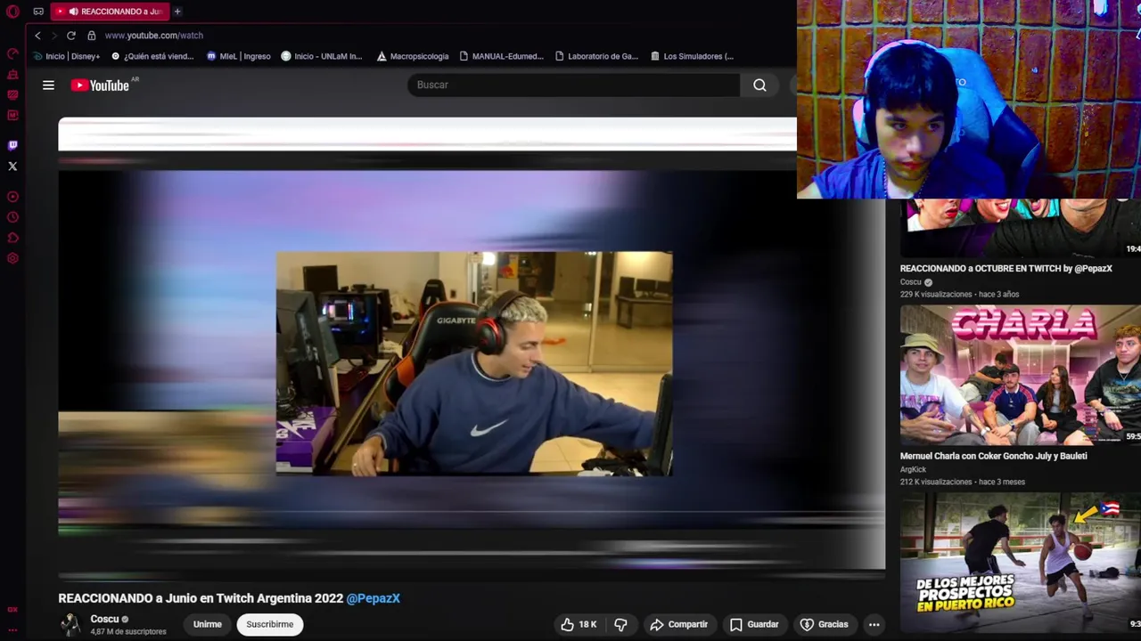Click the main video player frame

tap(472, 343)
